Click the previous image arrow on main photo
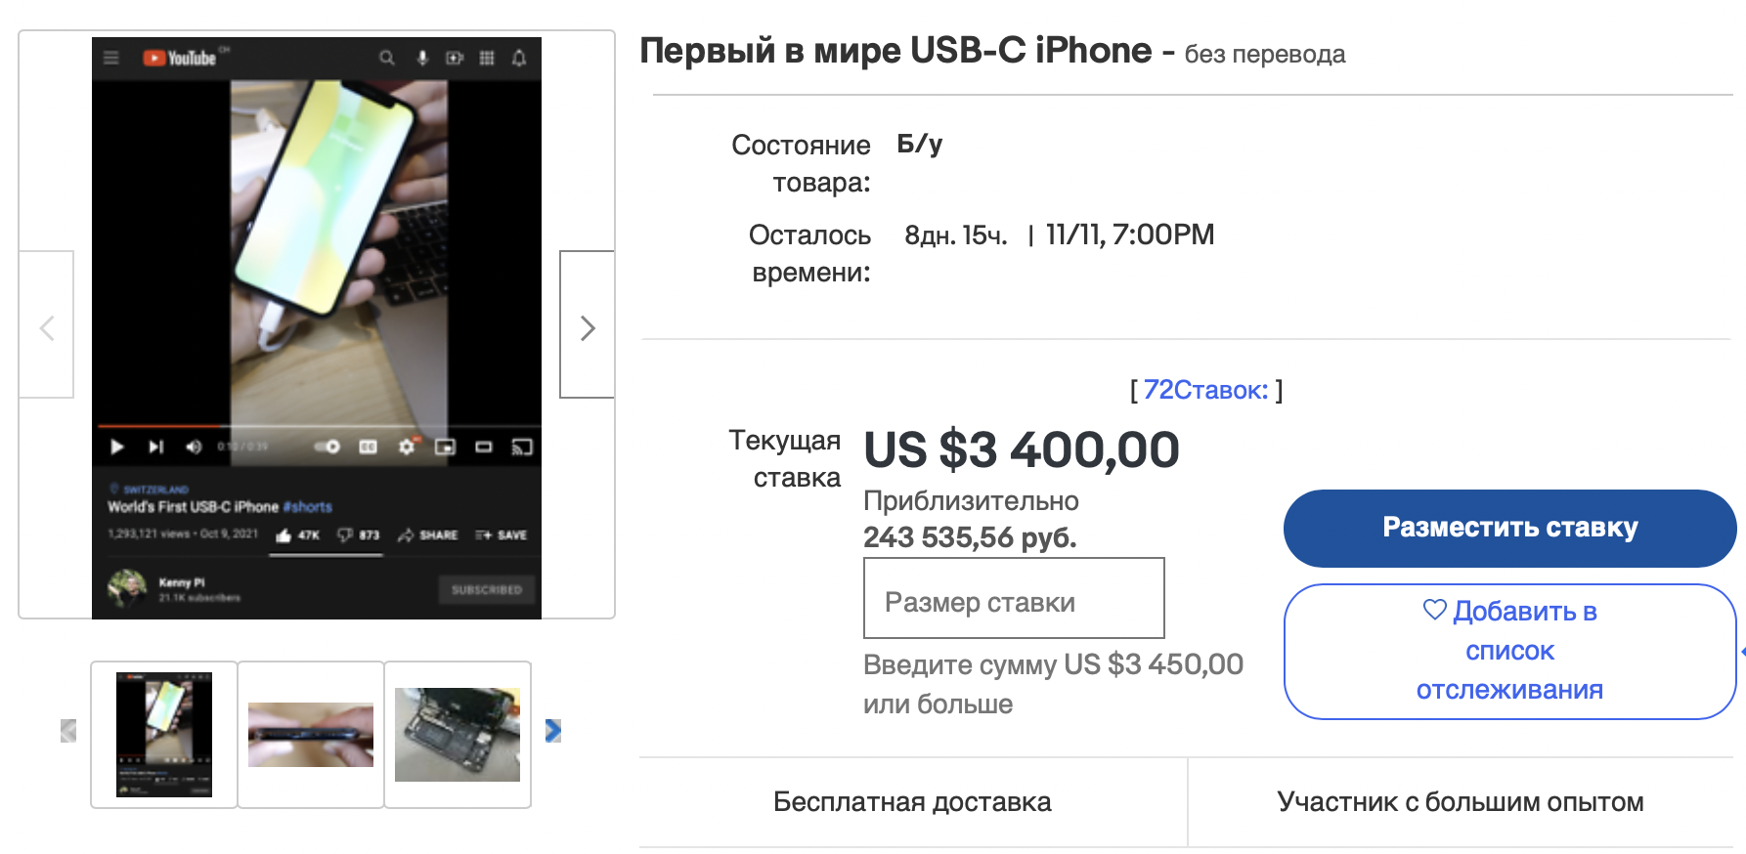The image size is (1746, 854). tap(47, 326)
